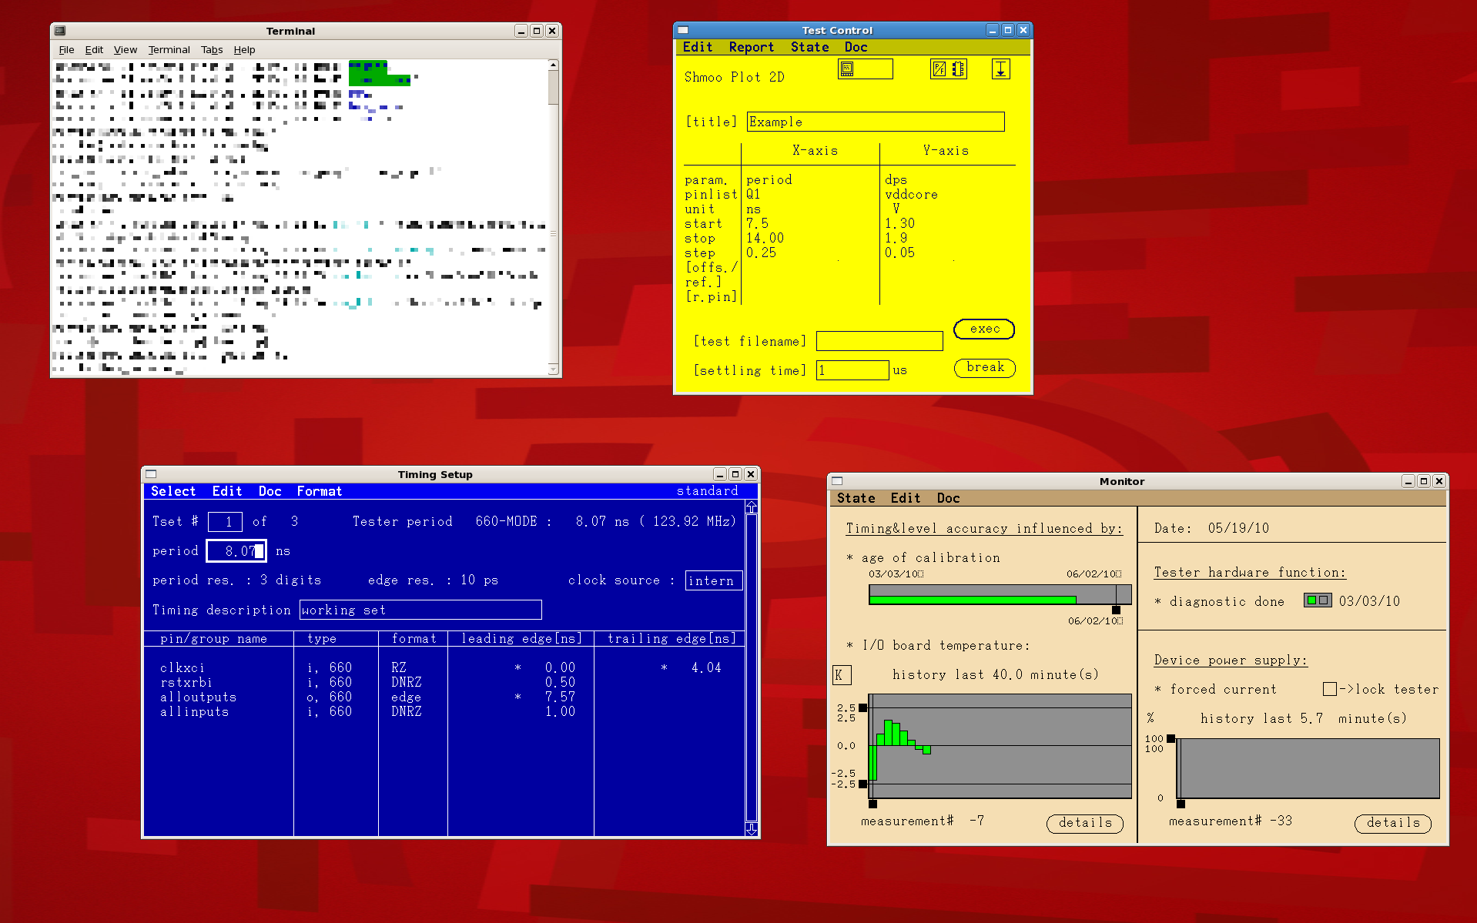
Task: Click the chip device icon in Test Control
Action: (x=958, y=69)
